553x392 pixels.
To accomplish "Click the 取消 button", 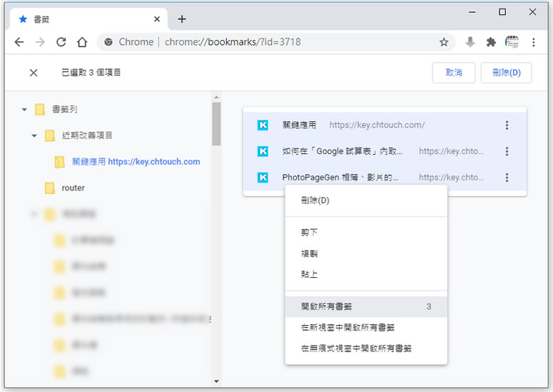I will [x=454, y=73].
